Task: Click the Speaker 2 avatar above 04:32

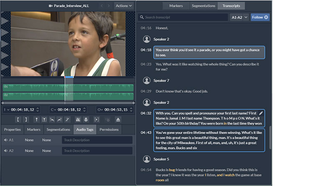Action: click(x=147, y=102)
